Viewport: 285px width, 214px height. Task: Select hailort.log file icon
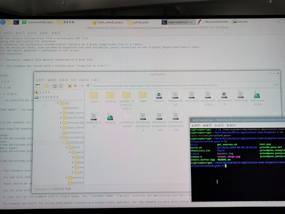(240, 94)
